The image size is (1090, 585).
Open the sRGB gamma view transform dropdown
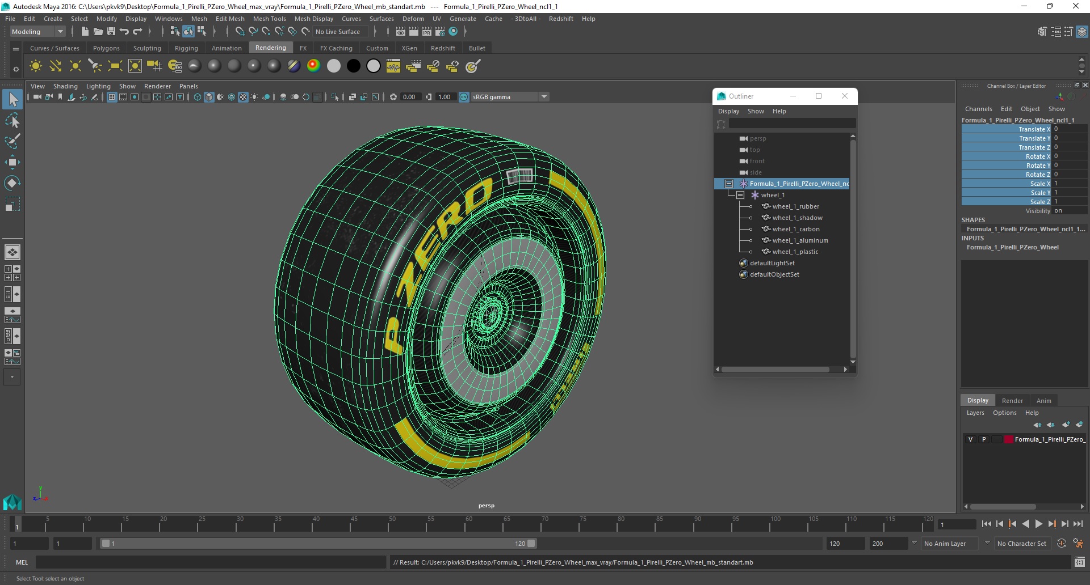[510, 97]
